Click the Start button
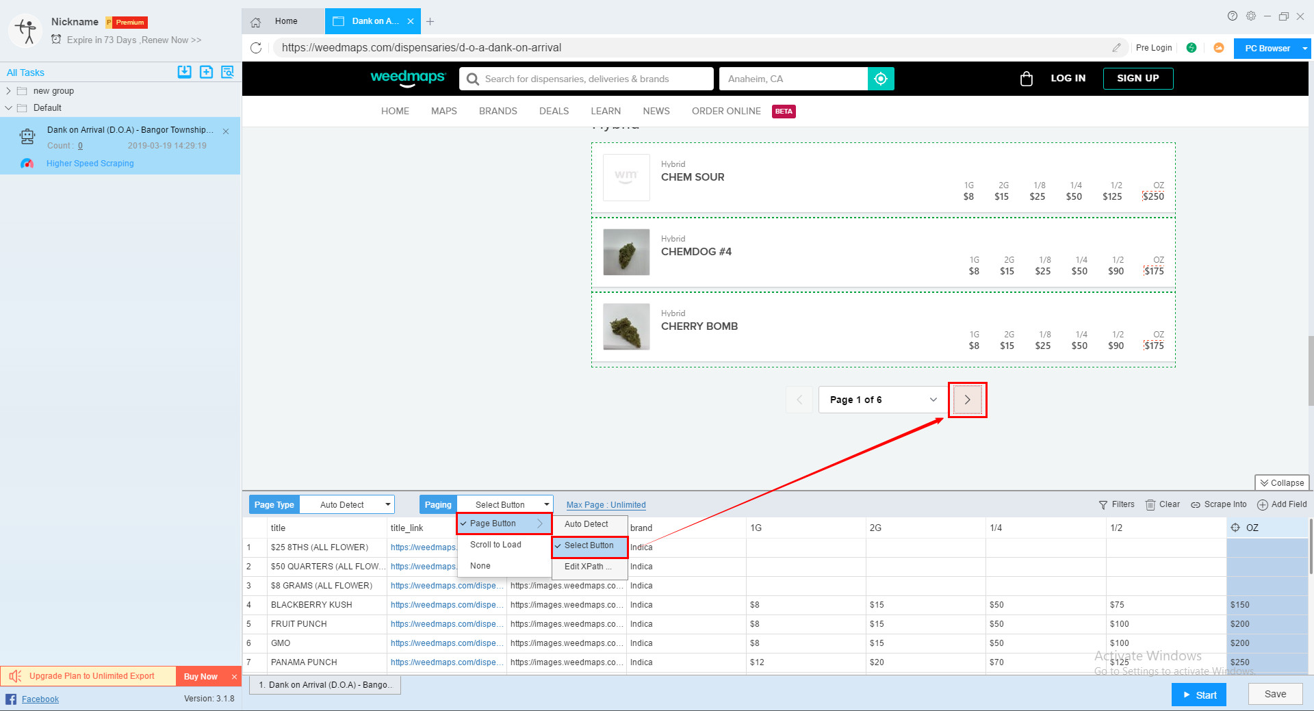The image size is (1314, 711). coord(1199,695)
